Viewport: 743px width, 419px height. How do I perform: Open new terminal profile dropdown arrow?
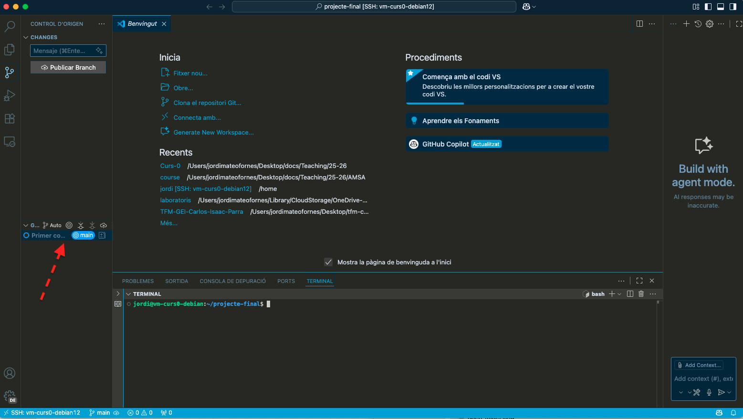[619, 294]
